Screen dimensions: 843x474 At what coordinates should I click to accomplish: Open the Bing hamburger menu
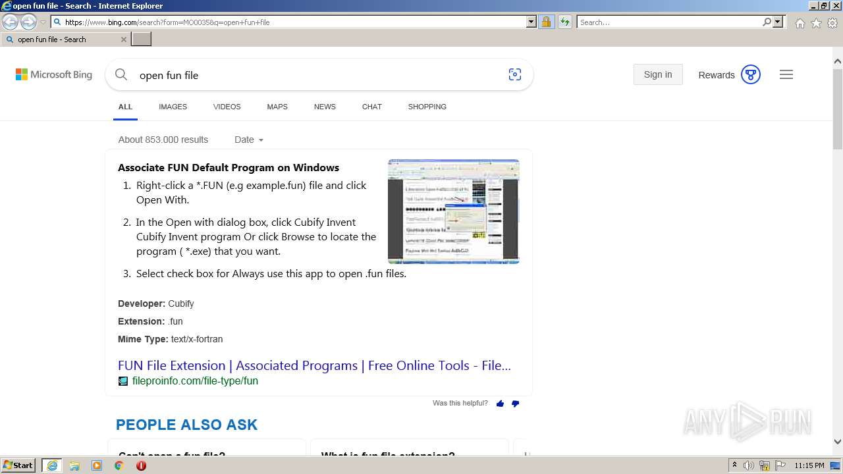pos(786,74)
